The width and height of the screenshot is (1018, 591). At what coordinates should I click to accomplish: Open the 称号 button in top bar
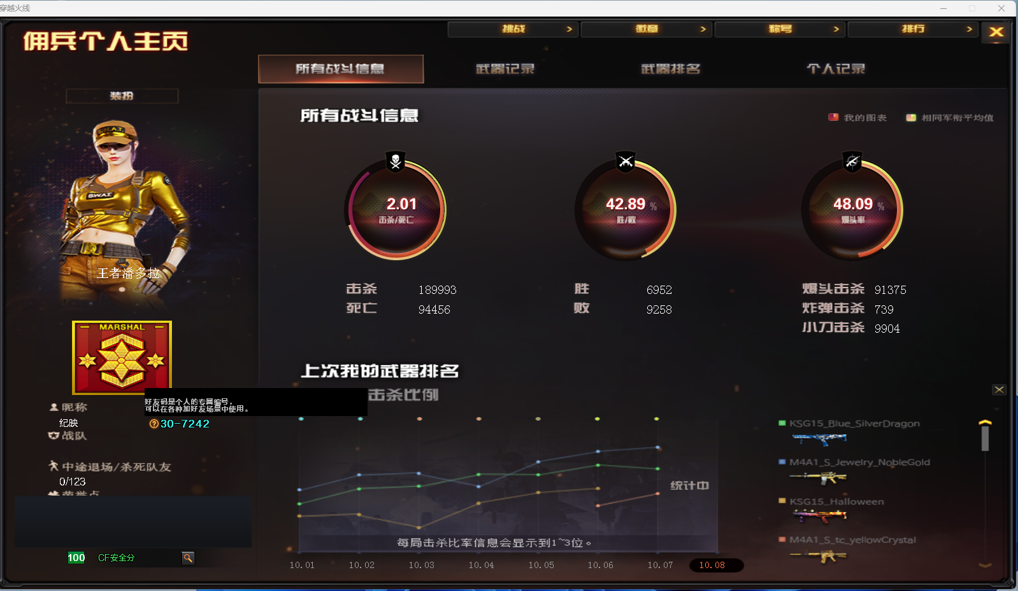tap(780, 29)
